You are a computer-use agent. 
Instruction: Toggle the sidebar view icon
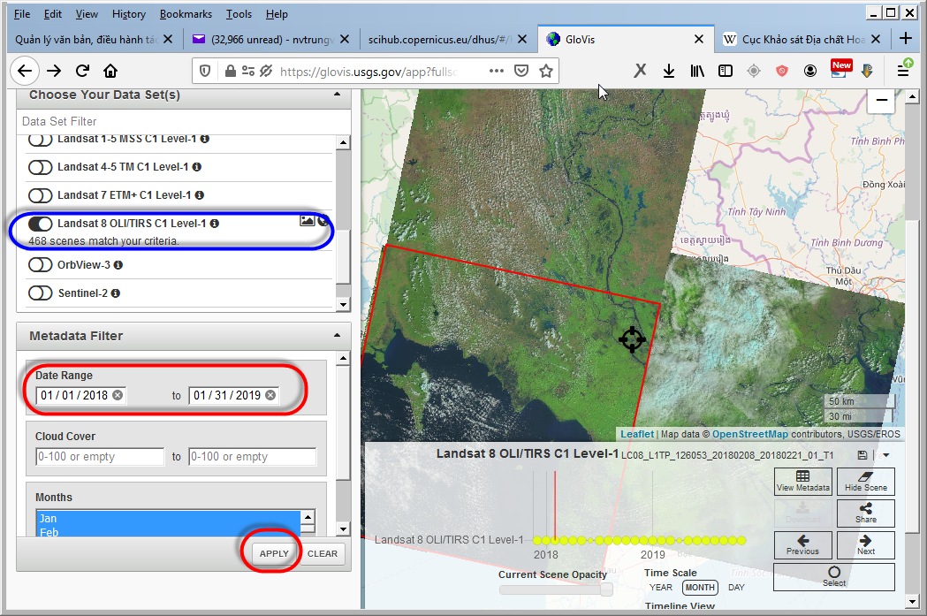pyautogui.click(x=726, y=71)
